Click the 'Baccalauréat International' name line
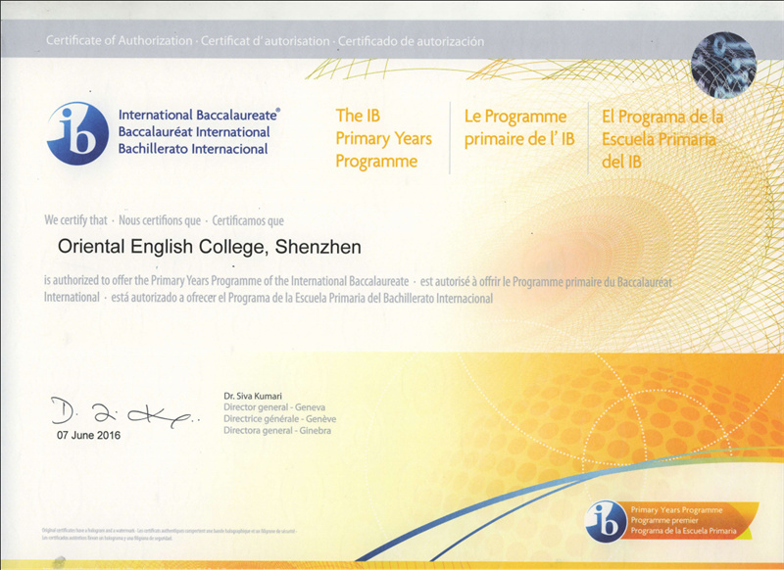This screenshot has width=784, height=570. point(194,132)
